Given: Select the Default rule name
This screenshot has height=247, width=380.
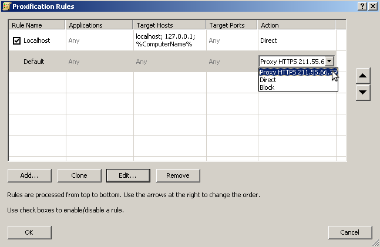Looking at the screenshot, I should (x=33, y=62).
